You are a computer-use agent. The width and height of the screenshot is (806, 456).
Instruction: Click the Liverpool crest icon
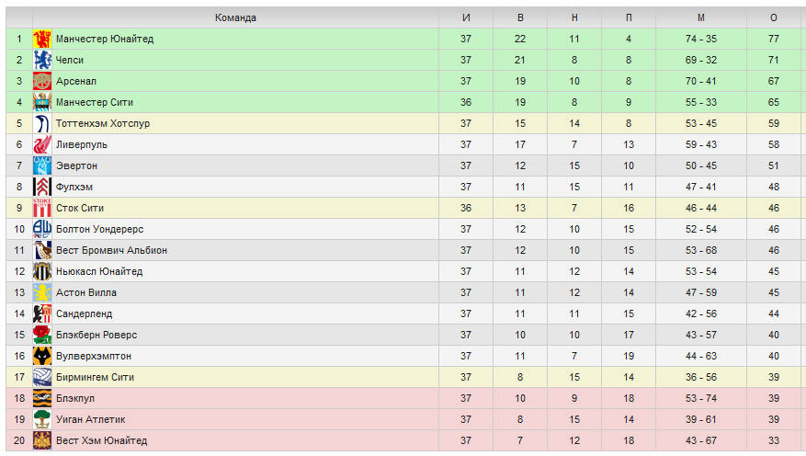tap(42, 144)
